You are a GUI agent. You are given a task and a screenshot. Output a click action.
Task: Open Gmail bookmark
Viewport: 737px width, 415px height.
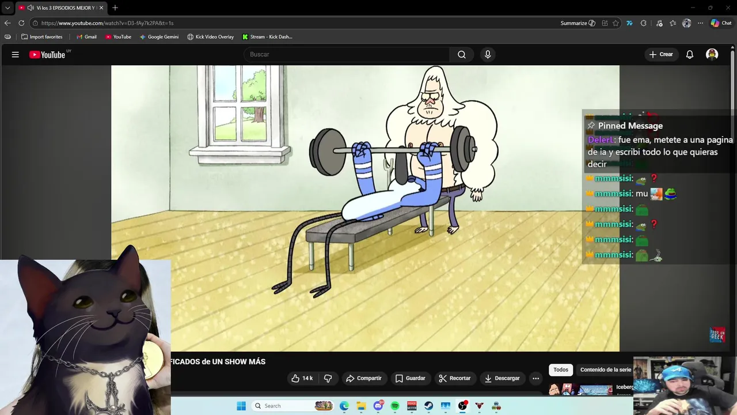[86, 37]
